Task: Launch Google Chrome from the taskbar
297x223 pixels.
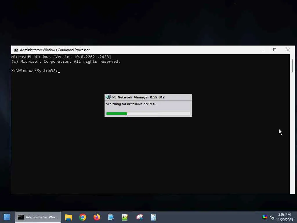Action: tap(83, 217)
